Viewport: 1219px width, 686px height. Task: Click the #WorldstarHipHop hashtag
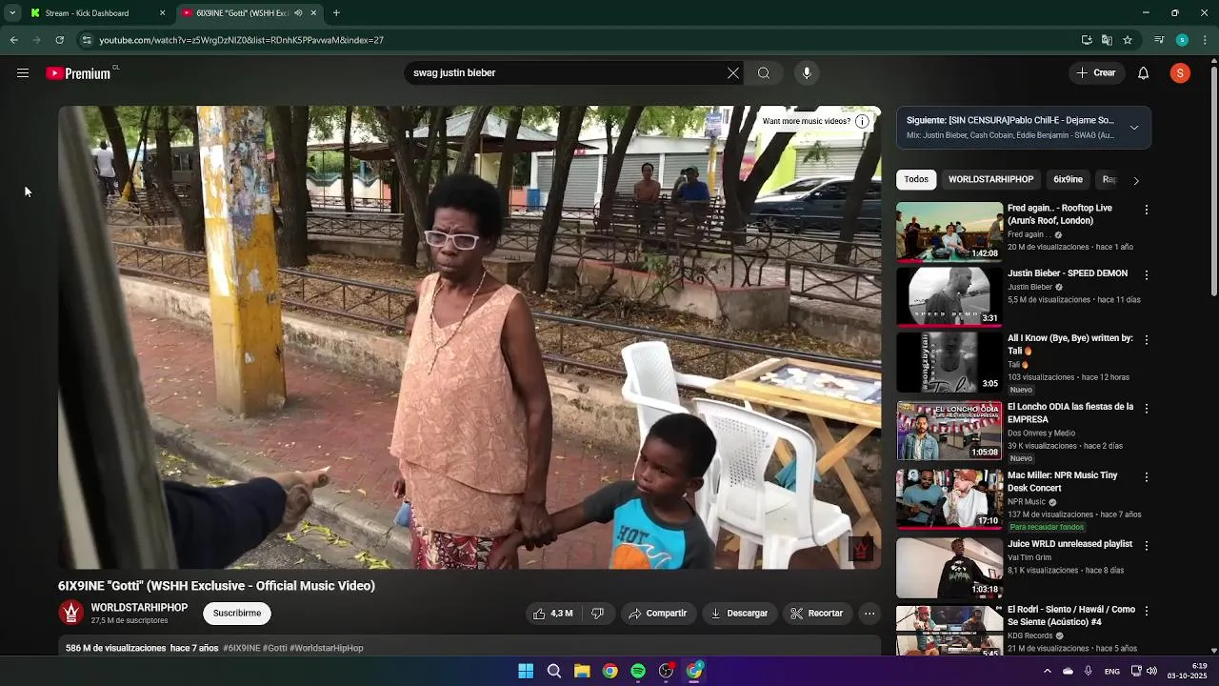[327, 649]
